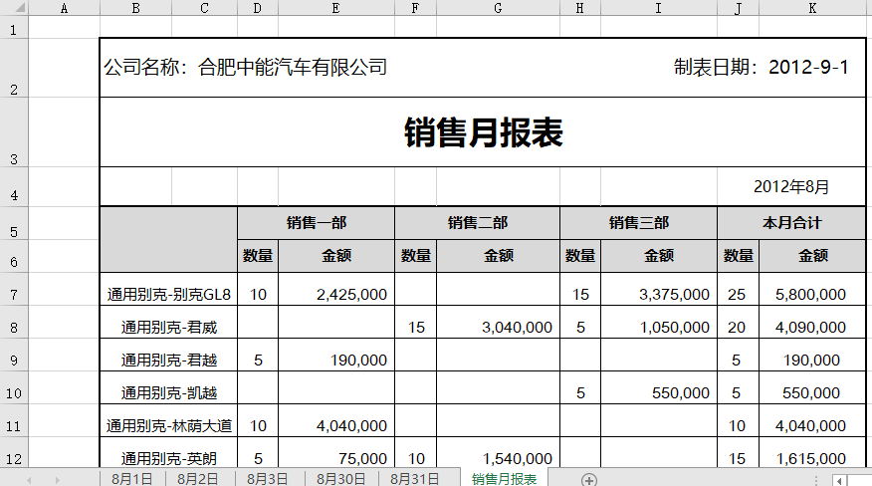Switch to the 8月1日 sheet tab
872x486 pixels.
(x=131, y=479)
